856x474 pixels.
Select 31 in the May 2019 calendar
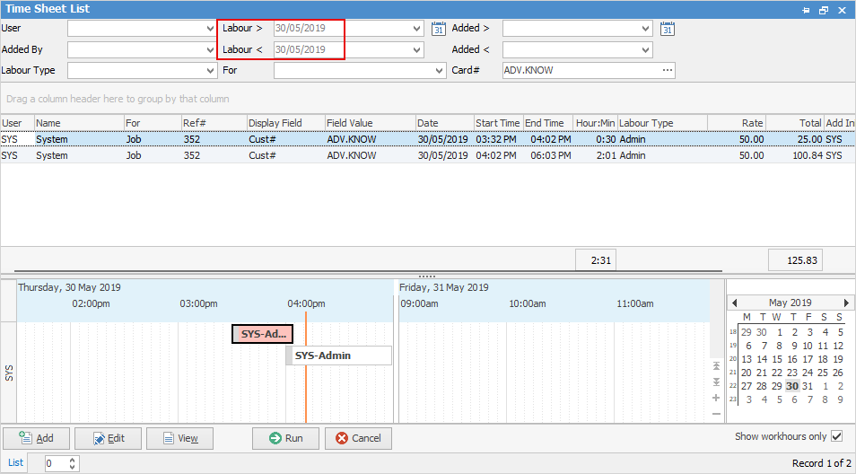[808, 386]
